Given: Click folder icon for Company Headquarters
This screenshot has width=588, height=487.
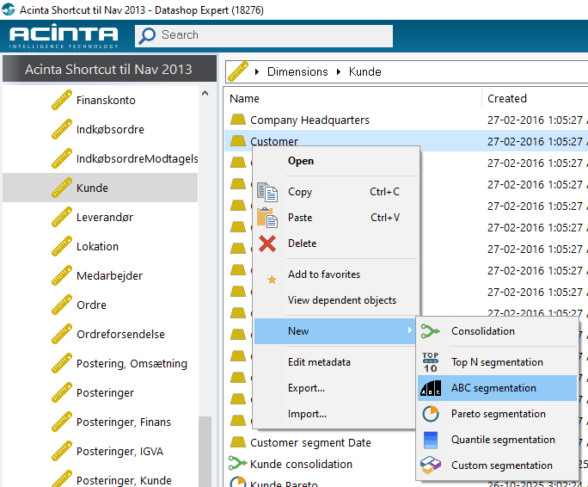Looking at the screenshot, I should pos(238,120).
